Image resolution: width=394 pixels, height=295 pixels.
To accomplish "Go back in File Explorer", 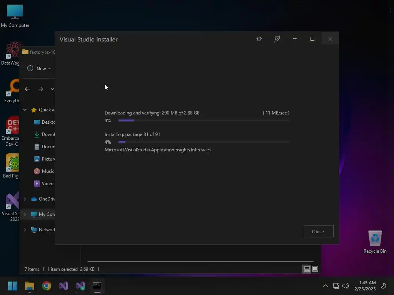I will (x=27, y=89).
